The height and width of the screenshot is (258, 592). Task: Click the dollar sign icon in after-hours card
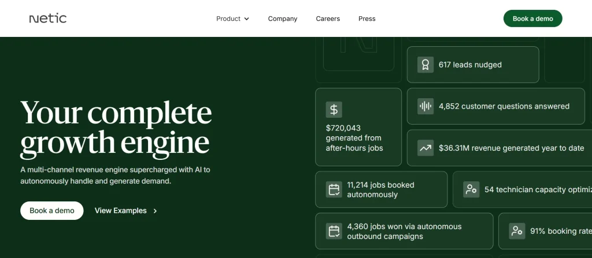tap(334, 109)
